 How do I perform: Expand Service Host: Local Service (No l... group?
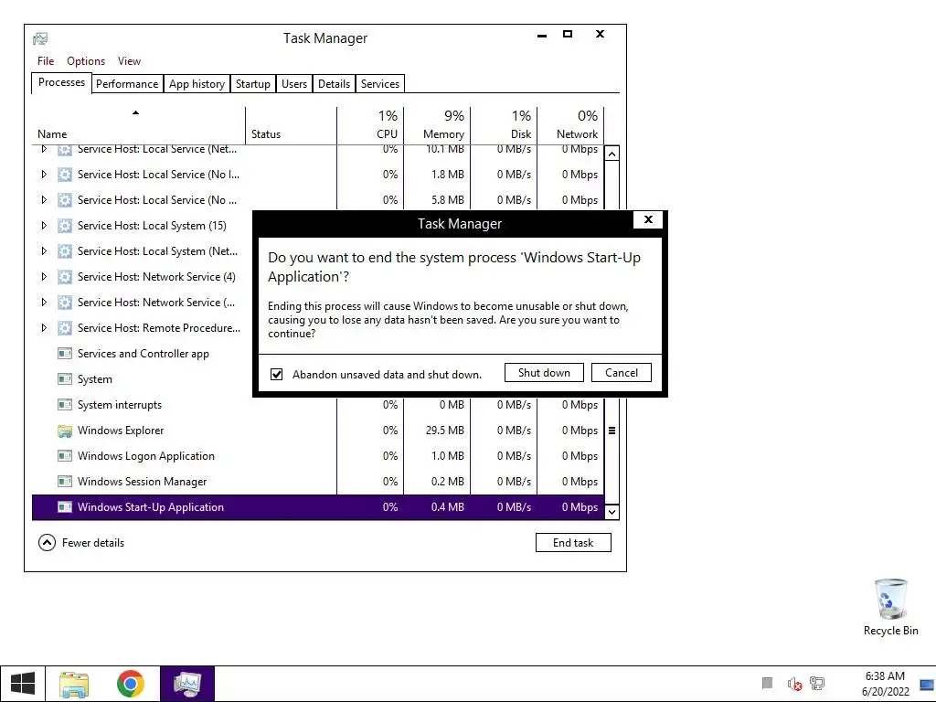coord(44,175)
